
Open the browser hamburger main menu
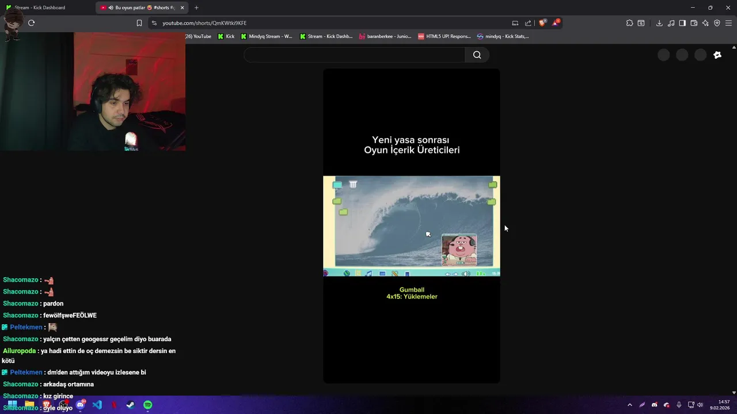tap(730, 23)
